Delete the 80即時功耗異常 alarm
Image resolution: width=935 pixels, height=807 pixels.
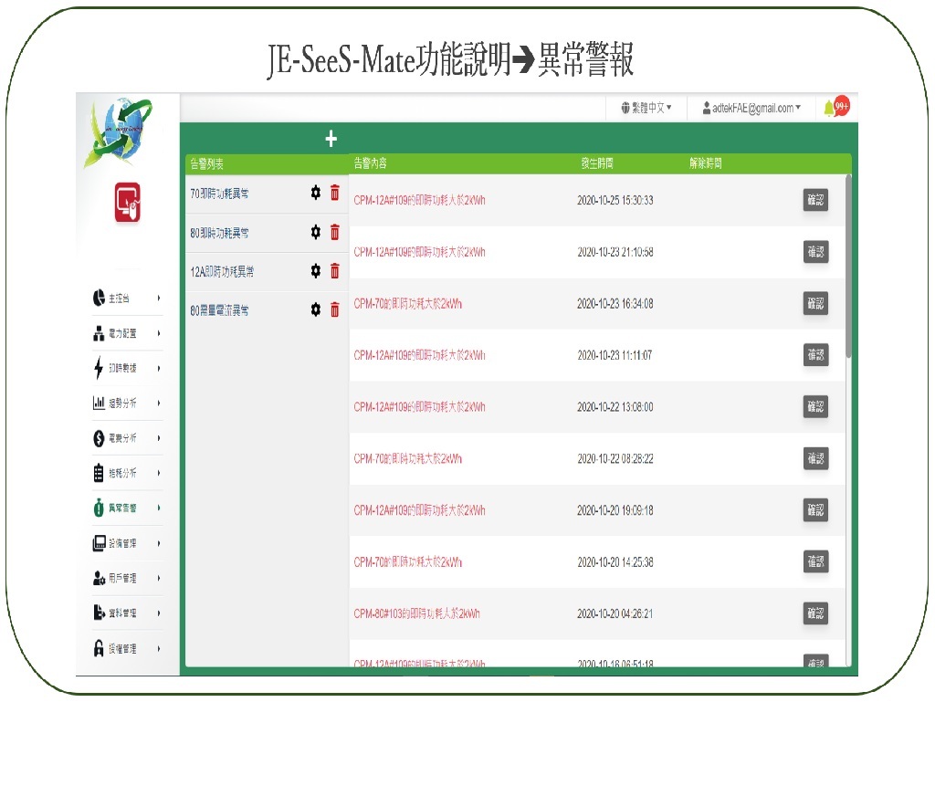(334, 232)
